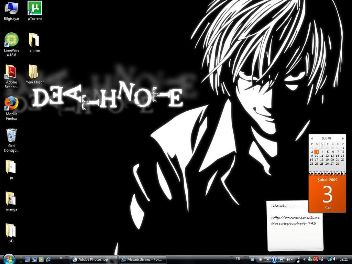Open the TR language bar indicator

238,258
